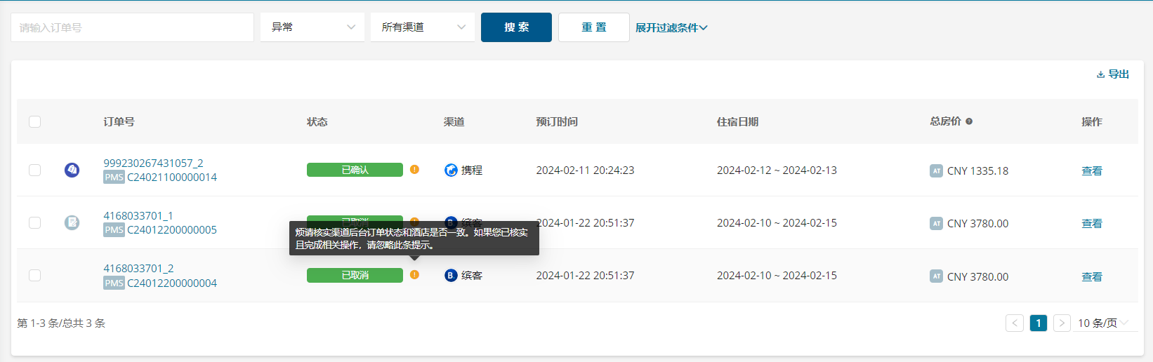Screen dimensions: 1153x362
Task: Click the 第 1-3 条/总共 3 条 record count
Action: (61, 323)
